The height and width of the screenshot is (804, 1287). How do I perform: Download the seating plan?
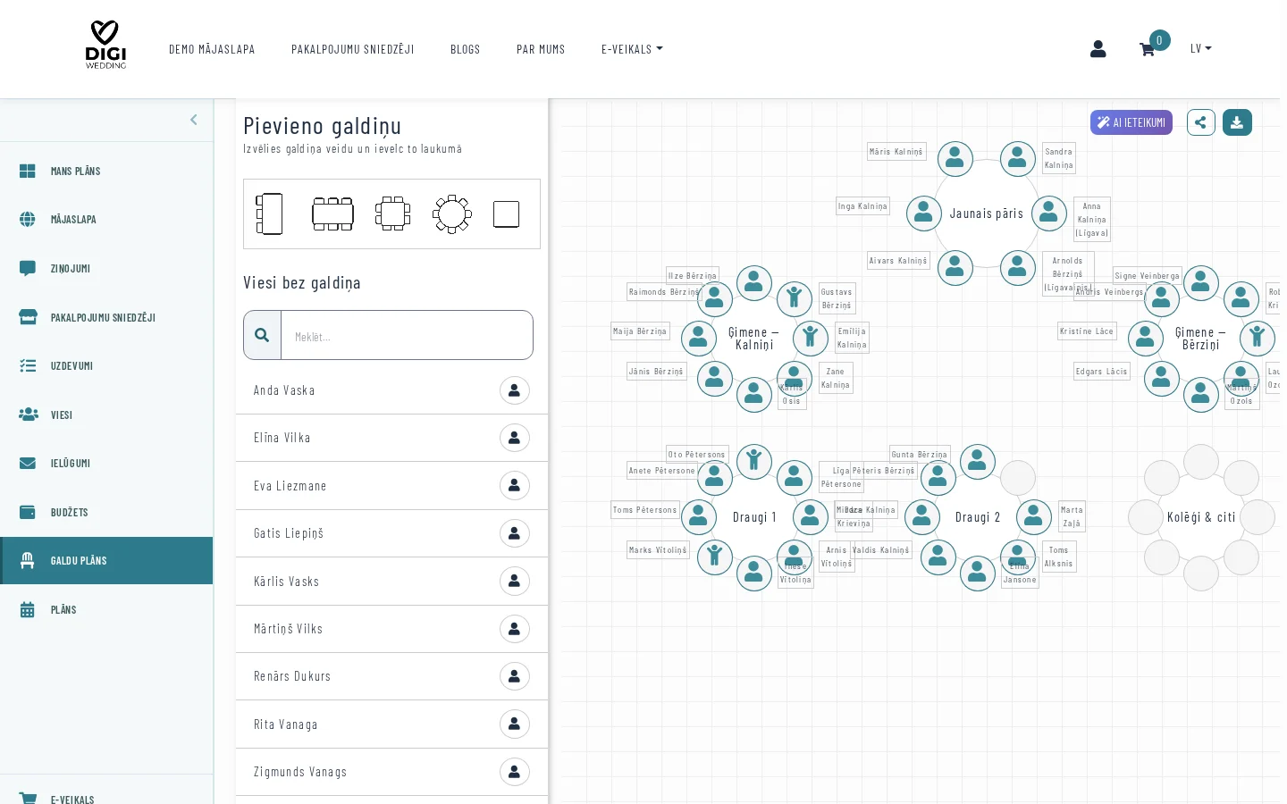point(1237,122)
